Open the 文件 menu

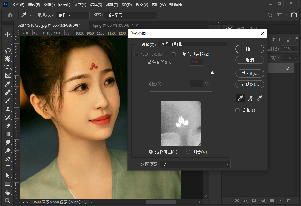[18, 4]
